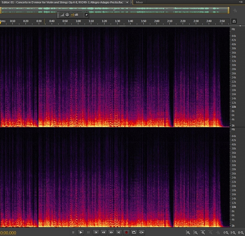This screenshot has height=236, width=245.
Task: Close the Editor panel tab
Action: click(131, 2)
